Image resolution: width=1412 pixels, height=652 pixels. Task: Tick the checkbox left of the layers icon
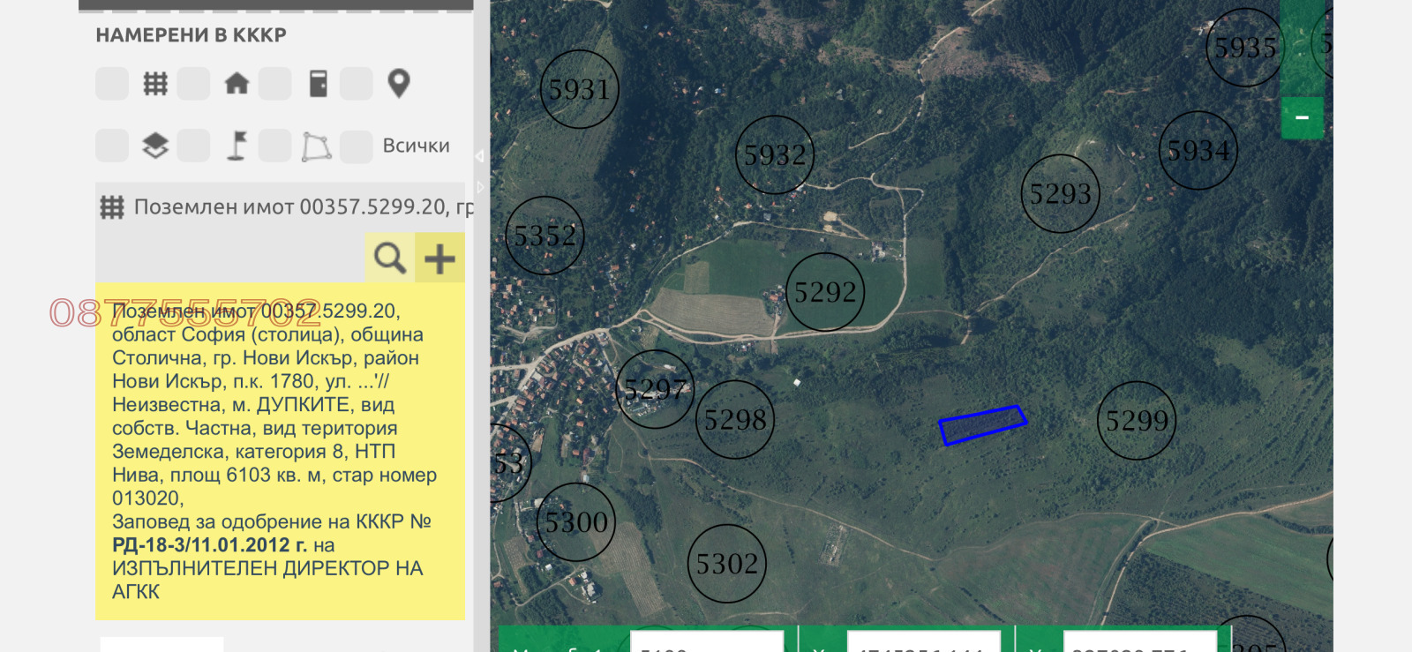pos(112,146)
